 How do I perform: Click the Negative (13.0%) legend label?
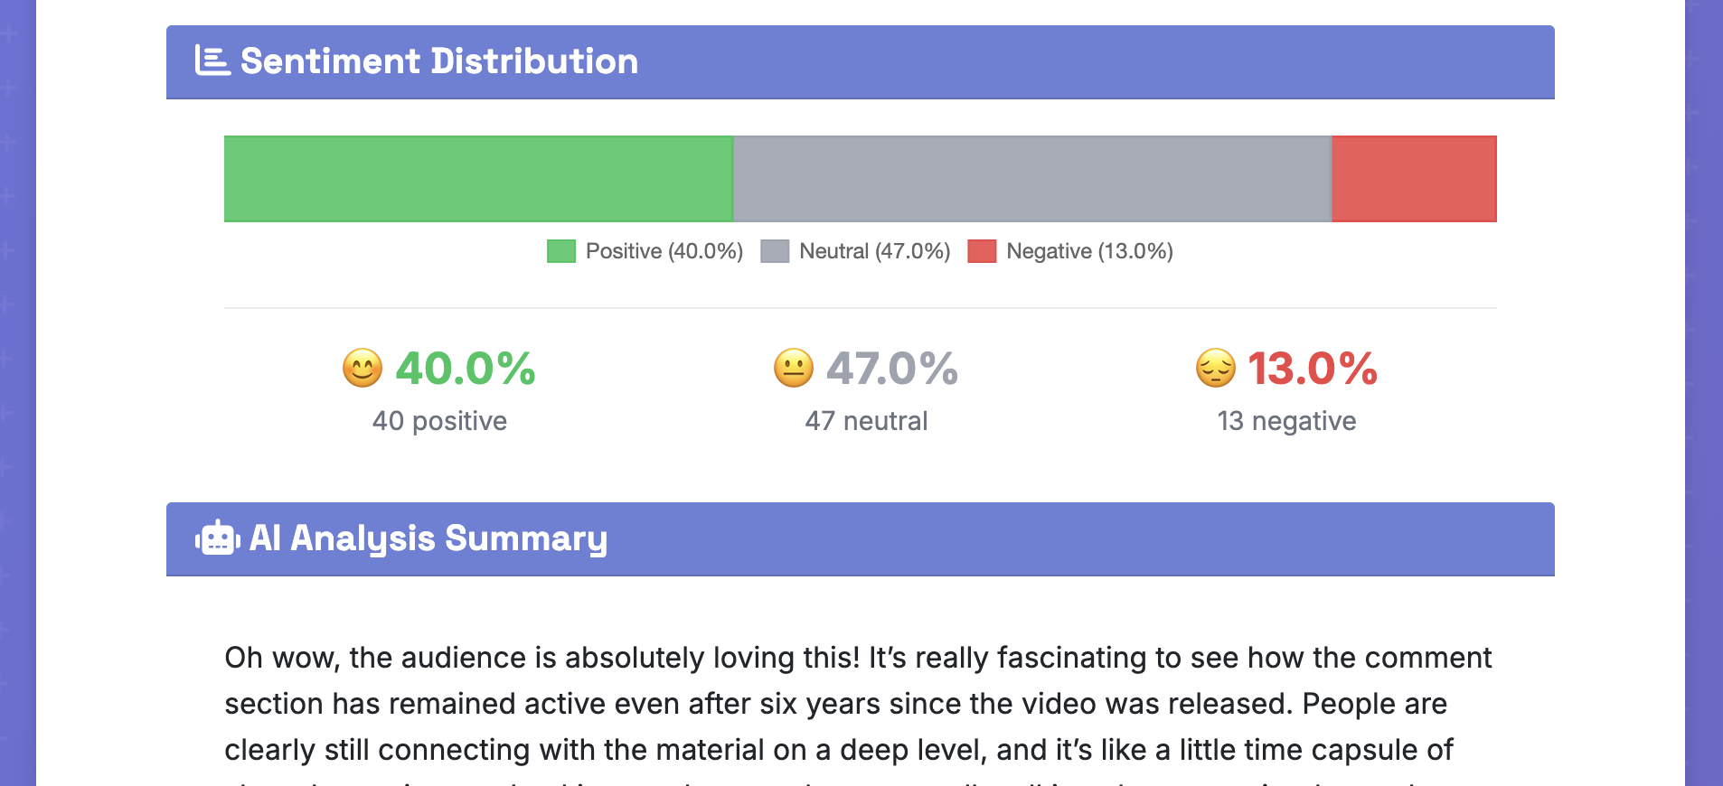point(1089,251)
